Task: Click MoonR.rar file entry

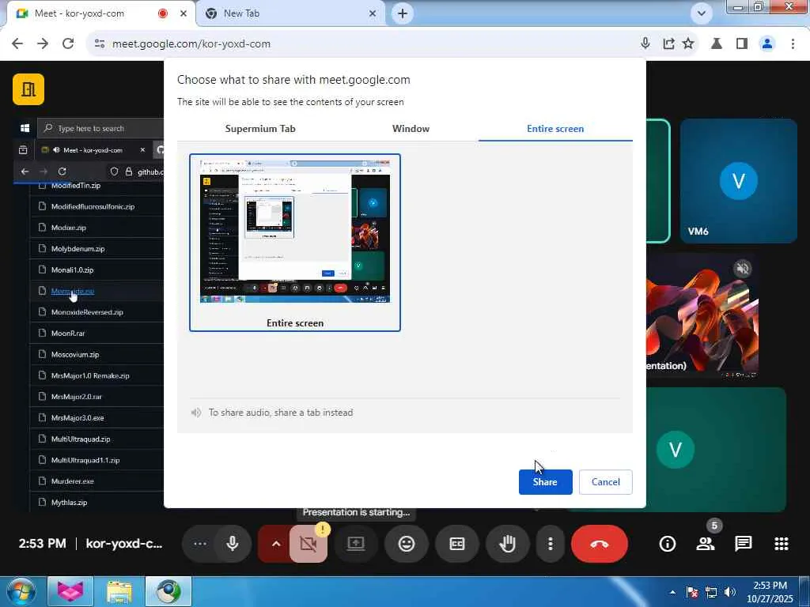Action: pyautogui.click(x=68, y=334)
